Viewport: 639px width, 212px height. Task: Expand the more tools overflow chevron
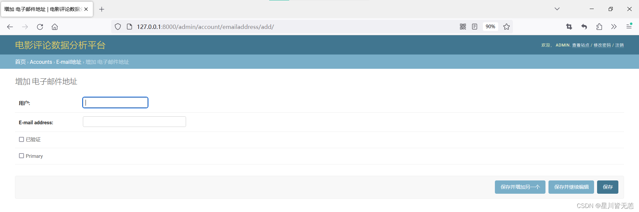(x=614, y=27)
